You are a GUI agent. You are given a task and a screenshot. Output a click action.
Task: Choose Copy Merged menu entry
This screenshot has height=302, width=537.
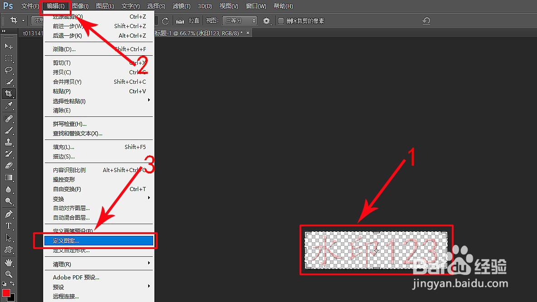[99, 82]
